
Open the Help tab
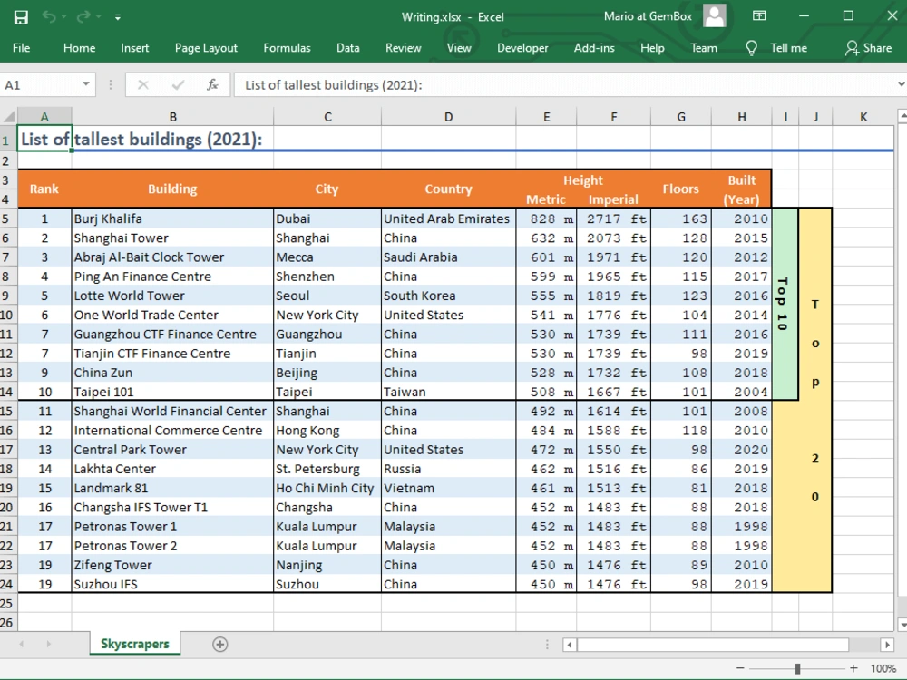point(652,48)
